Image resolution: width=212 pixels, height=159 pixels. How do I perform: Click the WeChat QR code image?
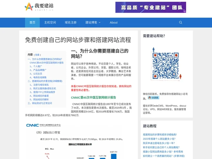coord(166,64)
